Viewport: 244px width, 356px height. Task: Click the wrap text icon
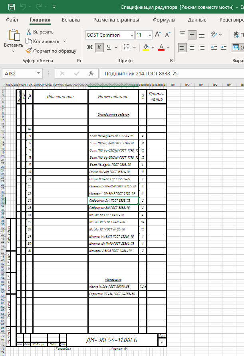click(236, 35)
